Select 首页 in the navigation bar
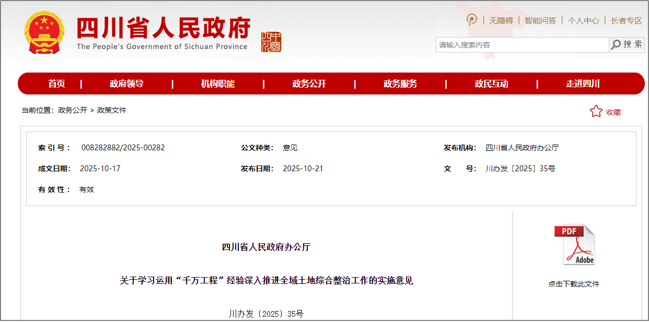This screenshot has height=322, width=649. pos(56,84)
